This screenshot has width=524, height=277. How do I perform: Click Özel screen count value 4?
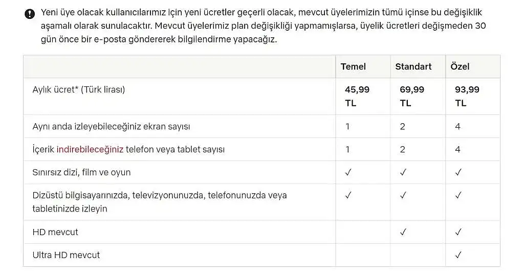click(457, 126)
